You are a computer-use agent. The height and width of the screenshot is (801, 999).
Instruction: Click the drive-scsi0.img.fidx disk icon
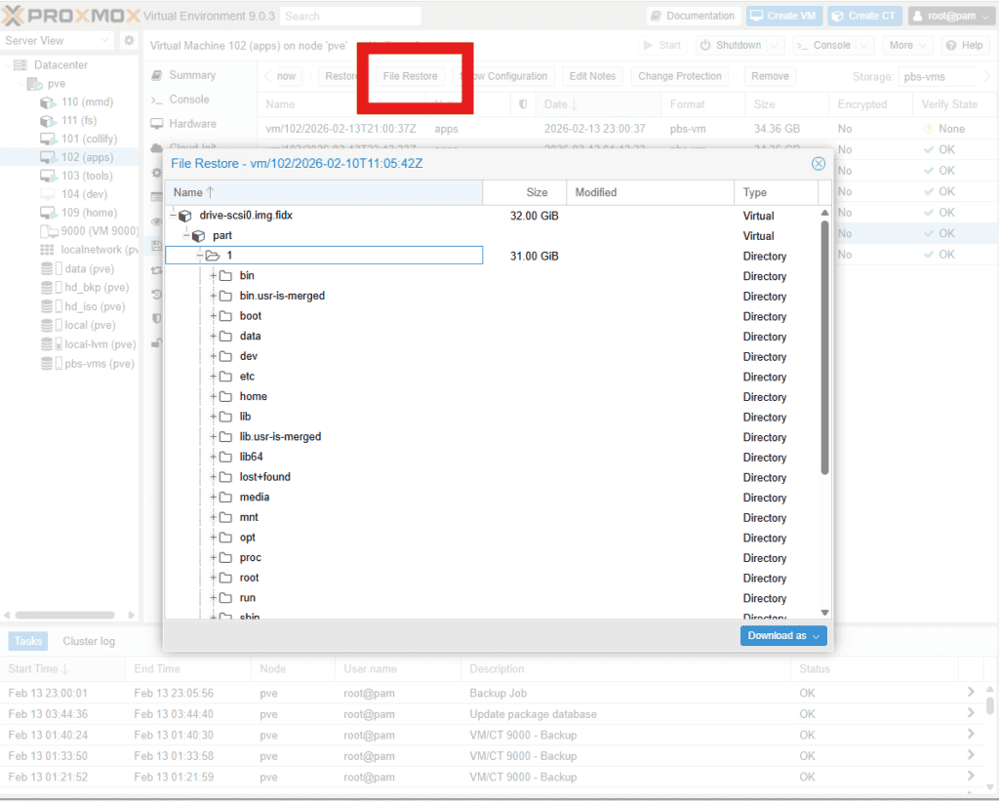(x=185, y=216)
